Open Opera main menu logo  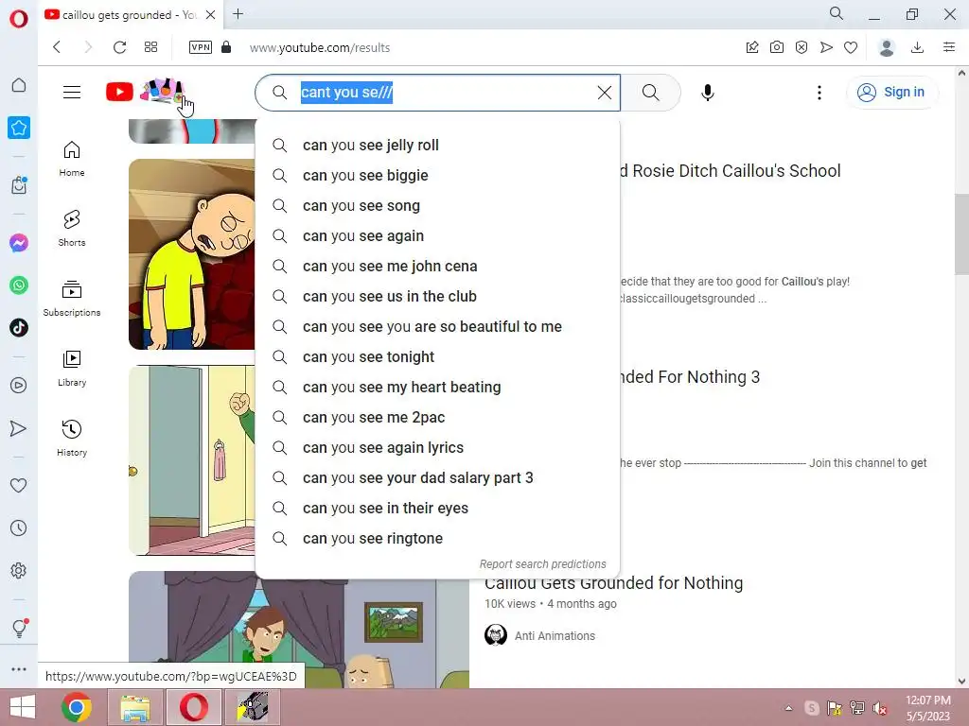19,19
